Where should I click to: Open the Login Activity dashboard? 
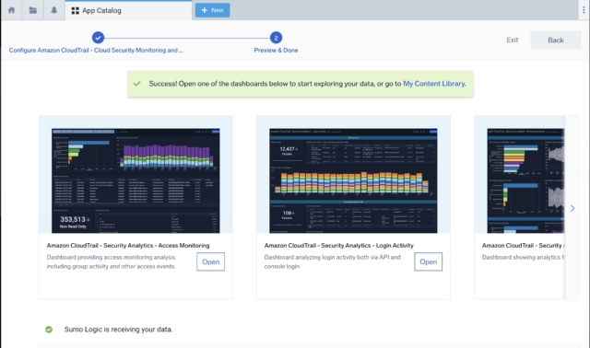(x=428, y=261)
